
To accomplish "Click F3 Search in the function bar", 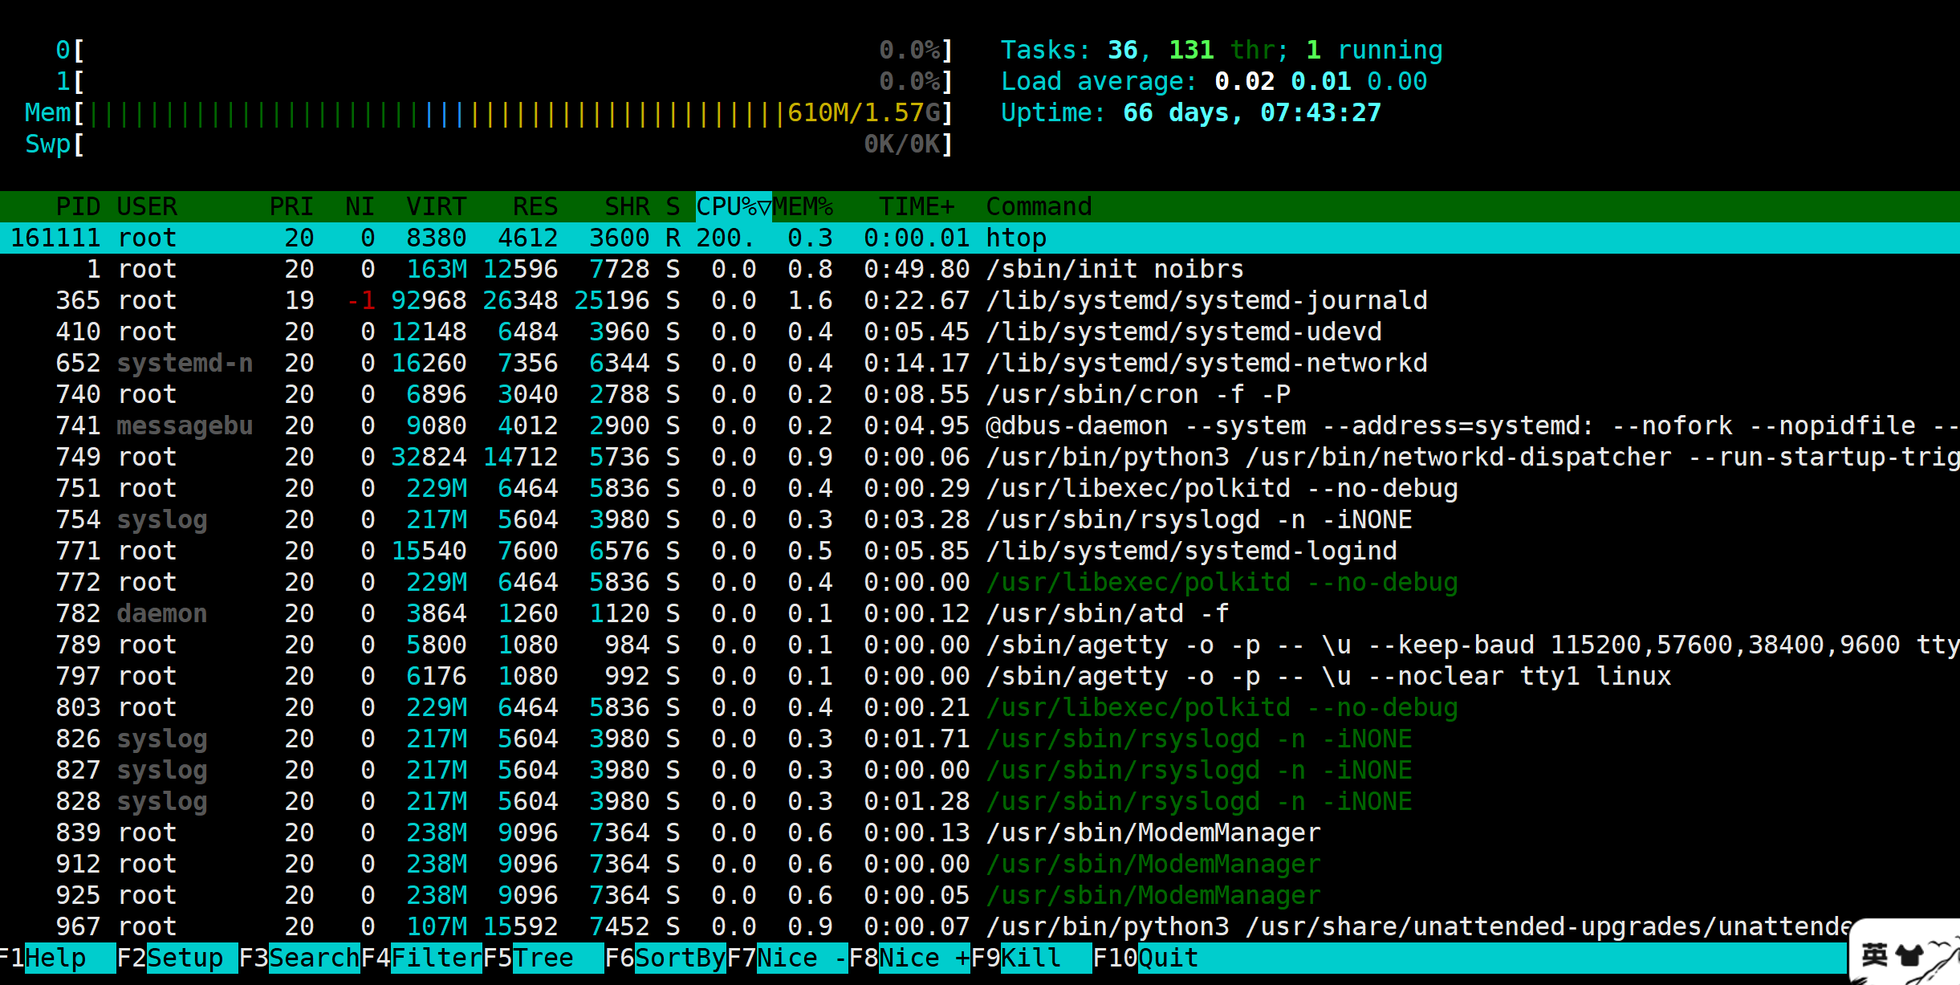I will pyautogui.click(x=313, y=958).
